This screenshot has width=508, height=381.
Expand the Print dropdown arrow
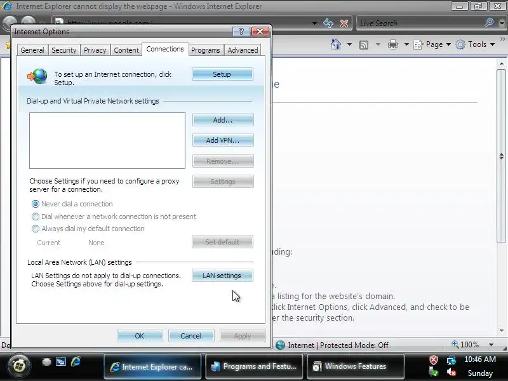[406, 44]
